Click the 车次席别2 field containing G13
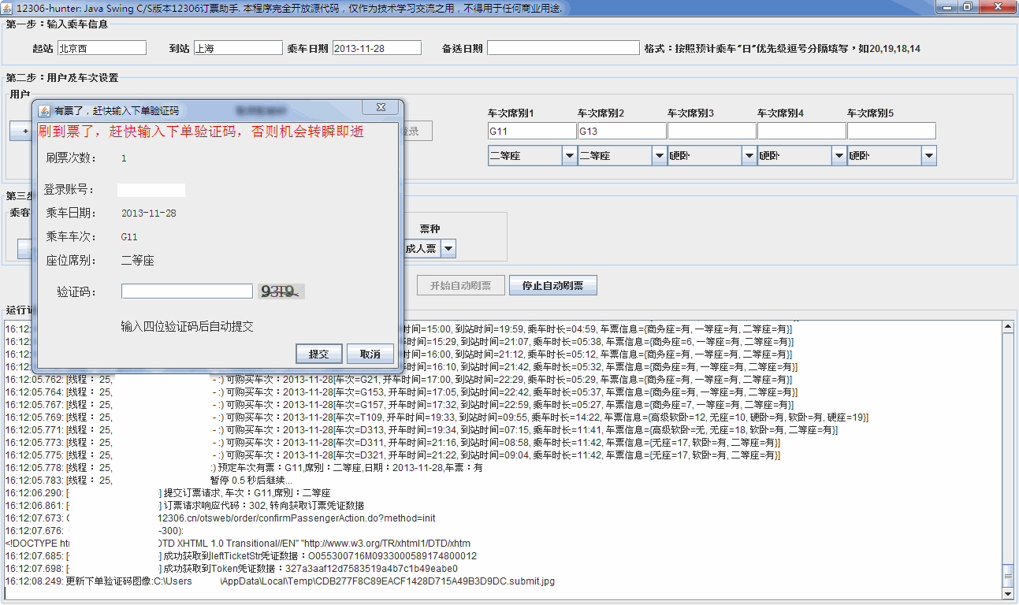1019x605 pixels. click(622, 131)
